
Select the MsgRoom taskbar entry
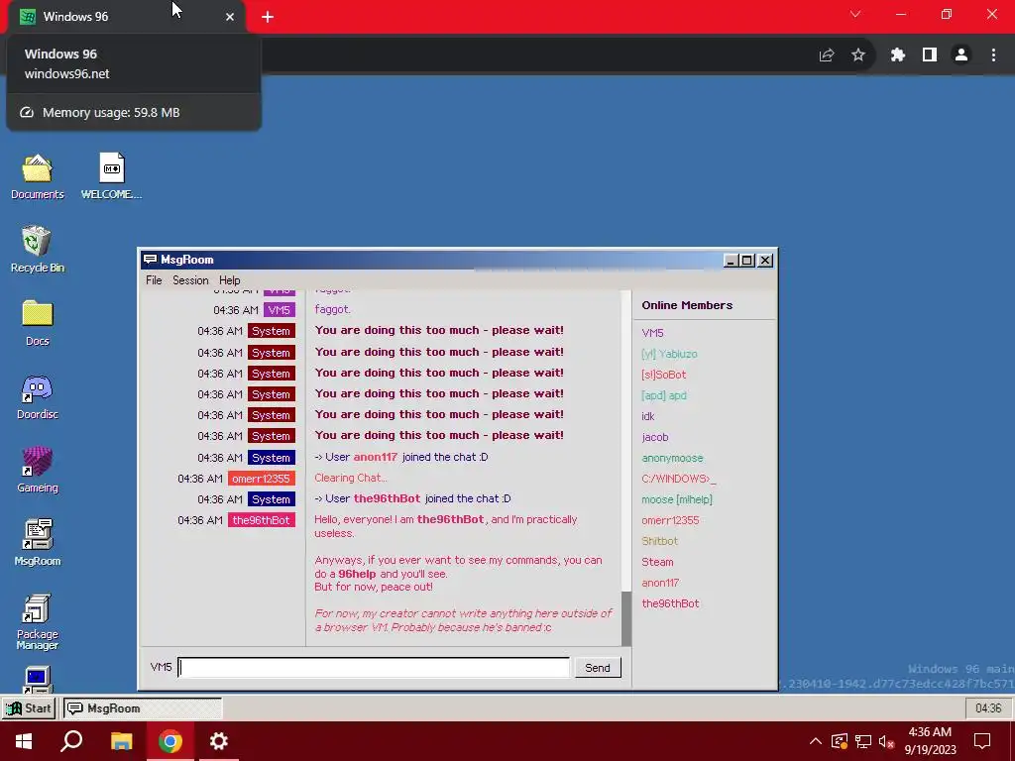[142, 707]
